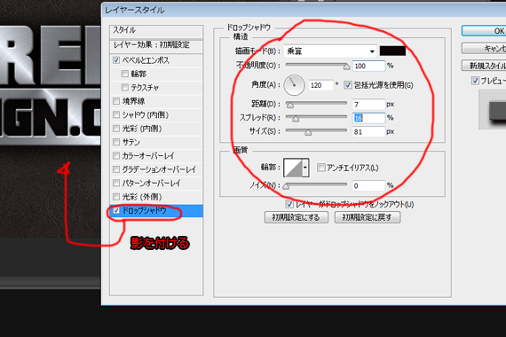Toggle レイヤーがドロップシャドウをノックアウト checkbox
Viewport: 506px width, 337px height.
tap(289, 204)
